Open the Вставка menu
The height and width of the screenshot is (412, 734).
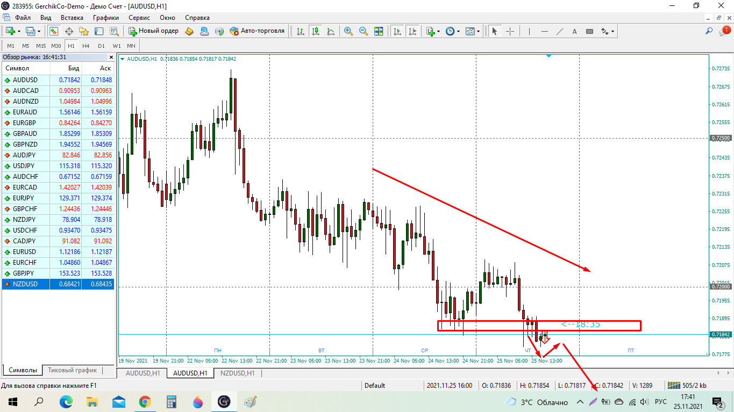(x=72, y=18)
